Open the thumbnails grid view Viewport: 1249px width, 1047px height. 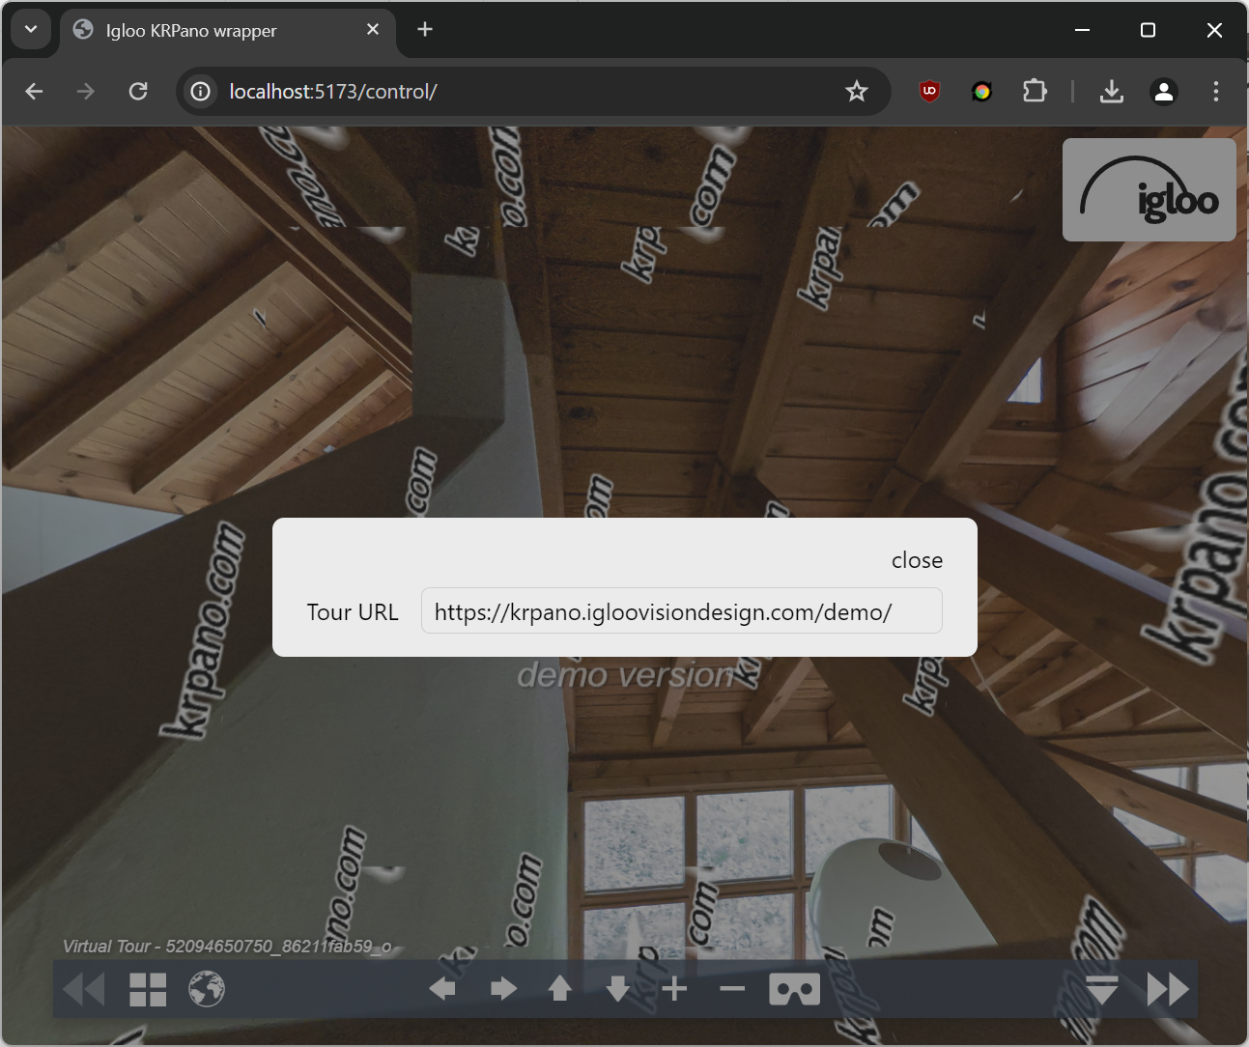click(148, 989)
